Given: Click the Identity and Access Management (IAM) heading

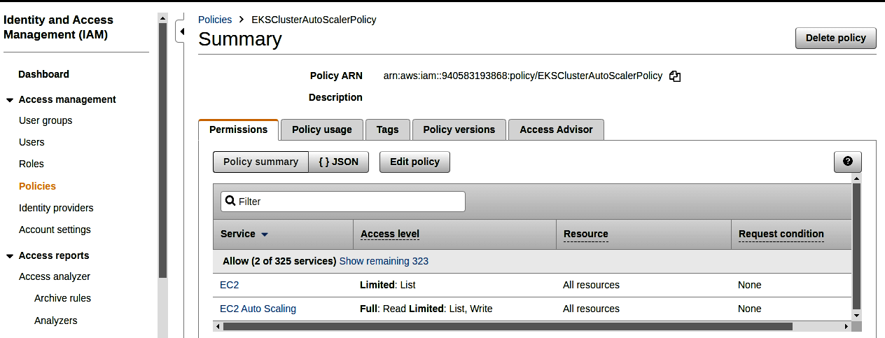Looking at the screenshot, I should coord(59,27).
